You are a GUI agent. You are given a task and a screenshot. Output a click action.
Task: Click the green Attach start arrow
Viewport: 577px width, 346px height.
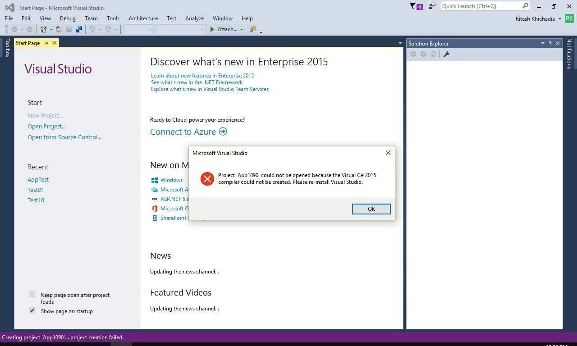pyautogui.click(x=212, y=29)
